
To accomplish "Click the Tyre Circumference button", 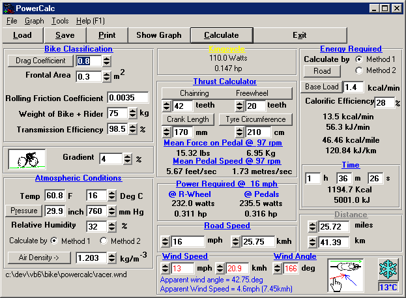I will pos(255,119).
